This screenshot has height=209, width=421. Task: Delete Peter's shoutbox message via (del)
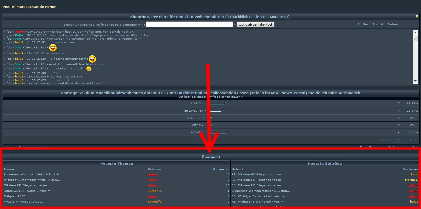coord(10,35)
